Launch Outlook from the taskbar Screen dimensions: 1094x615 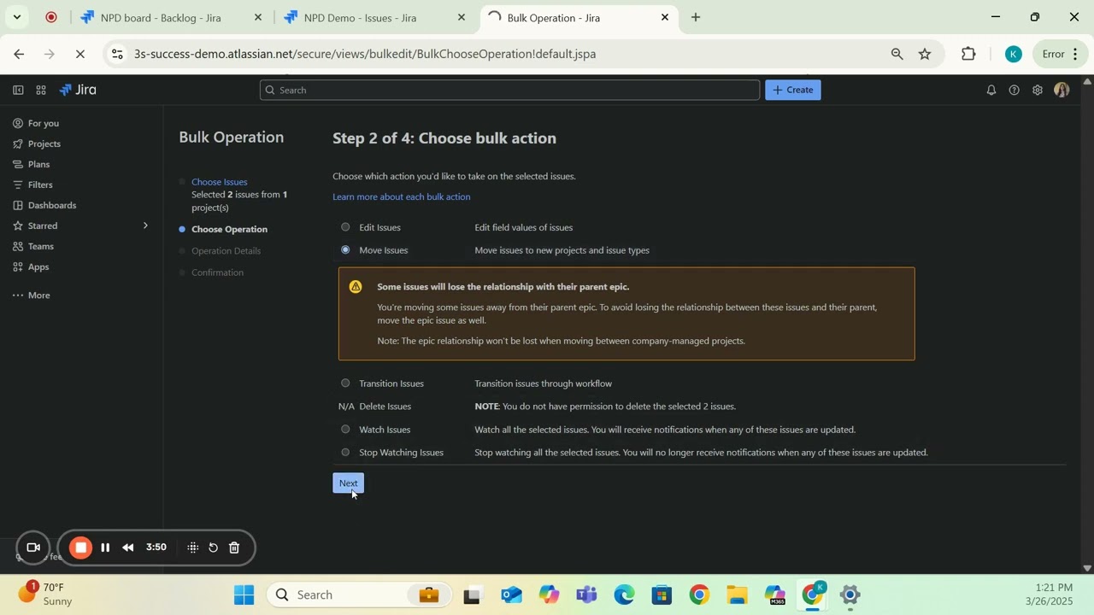point(511,594)
